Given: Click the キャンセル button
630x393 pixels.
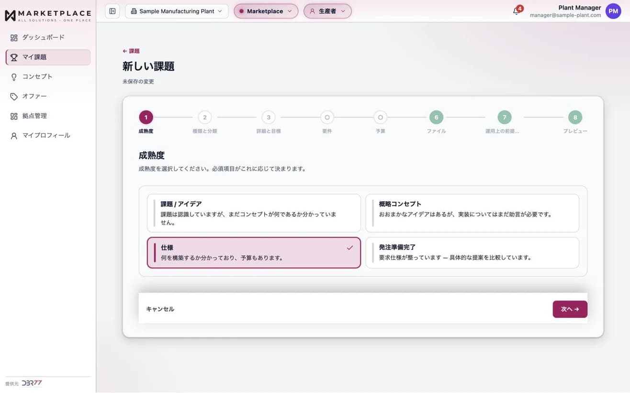Looking at the screenshot, I should (x=160, y=309).
